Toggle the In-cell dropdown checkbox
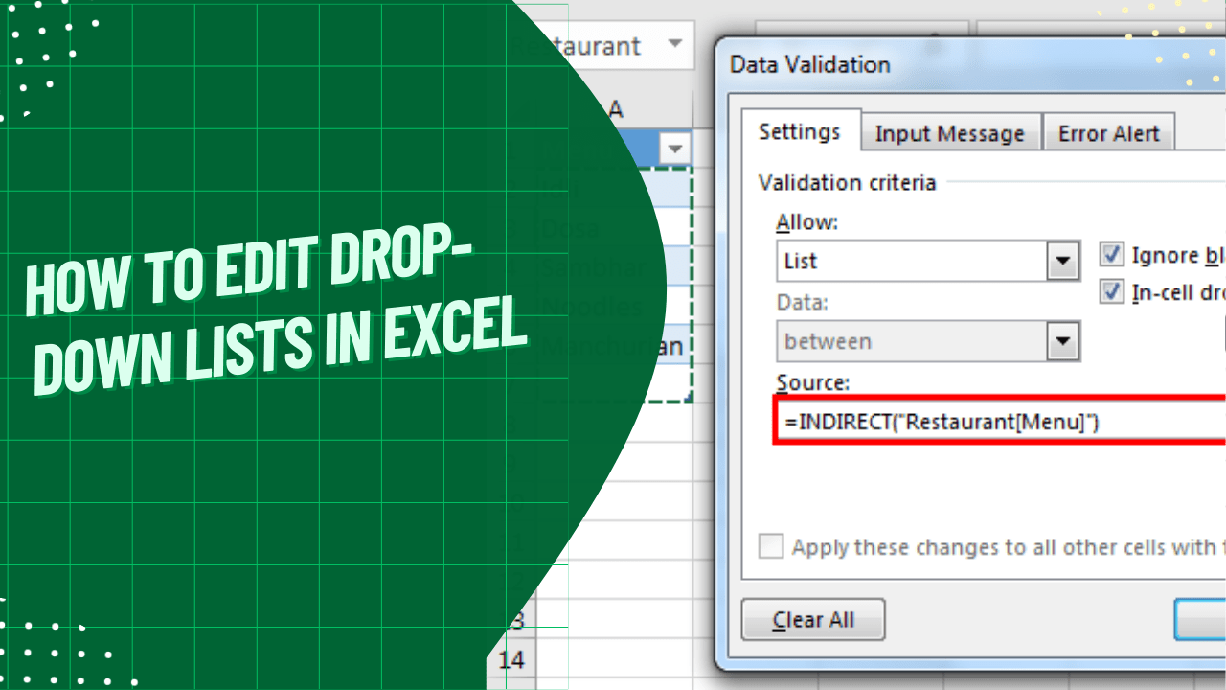The width and height of the screenshot is (1226, 690). 1112,292
